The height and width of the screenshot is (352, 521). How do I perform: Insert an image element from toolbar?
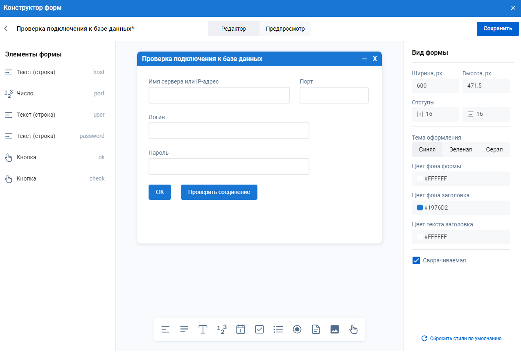(x=335, y=329)
